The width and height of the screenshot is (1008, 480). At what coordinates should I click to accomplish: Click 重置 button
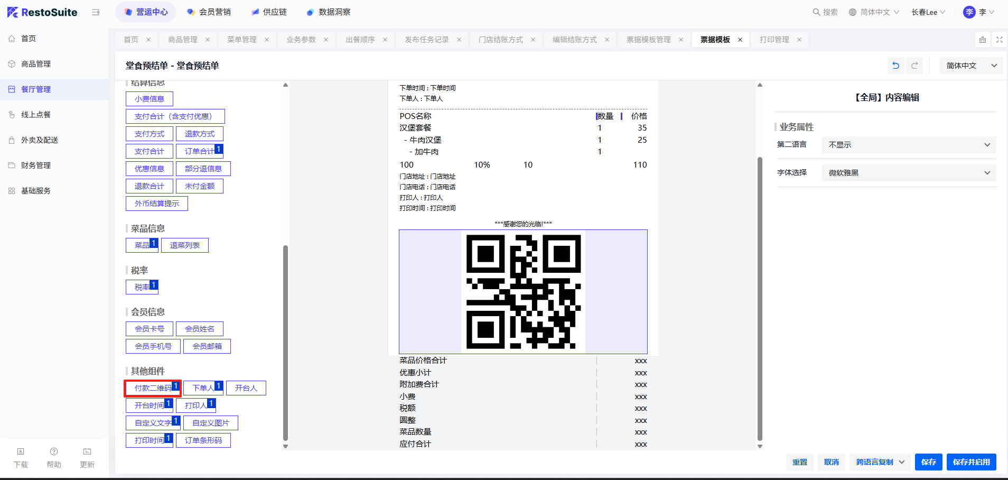pyautogui.click(x=800, y=462)
